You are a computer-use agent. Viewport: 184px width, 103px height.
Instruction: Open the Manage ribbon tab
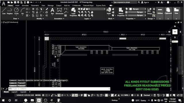pyautogui.click(x=51, y=5)
